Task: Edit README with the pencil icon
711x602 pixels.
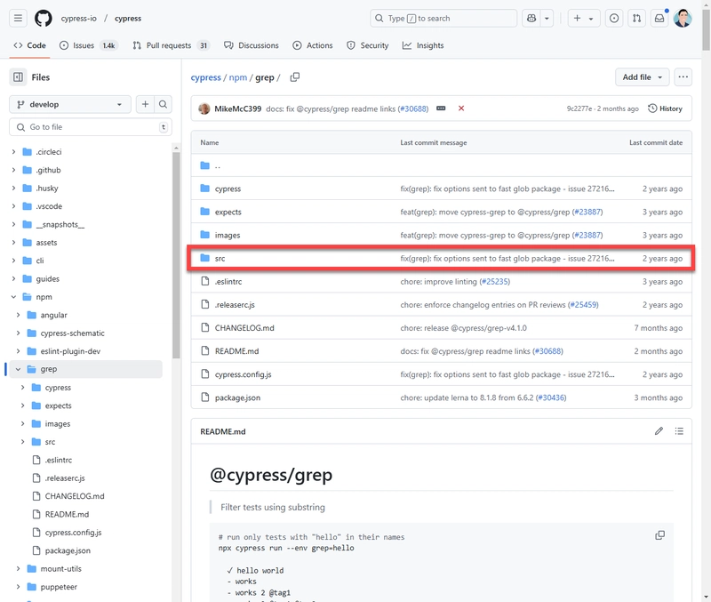Action: tap(659, 431)
